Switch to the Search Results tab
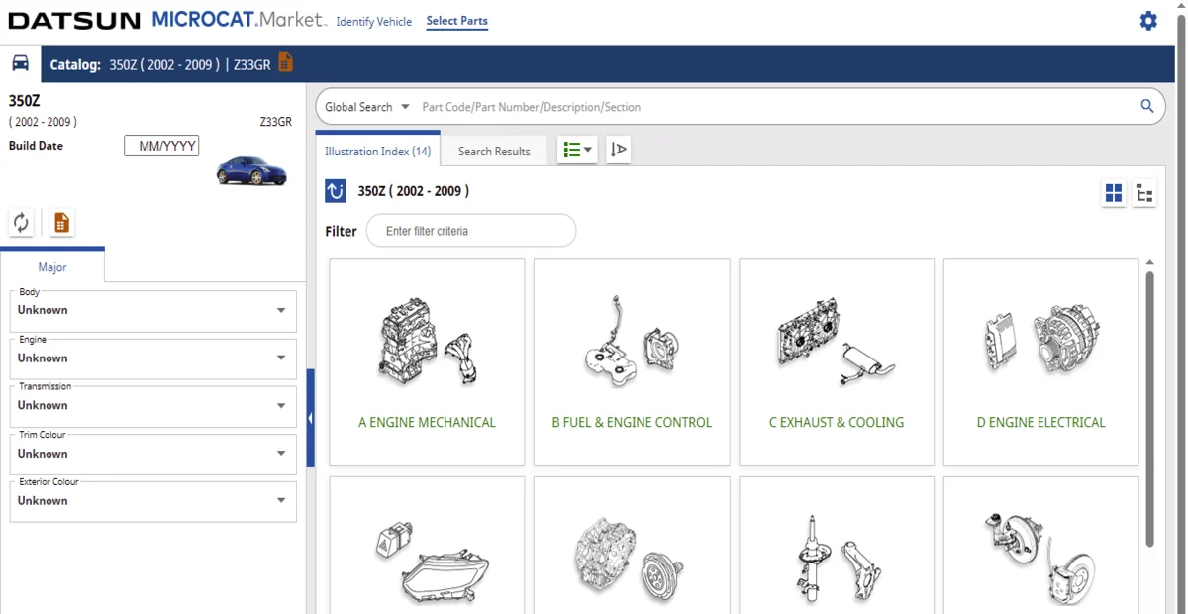Image resolution: width=1188 pixels, height=614 pixels. 494,151
